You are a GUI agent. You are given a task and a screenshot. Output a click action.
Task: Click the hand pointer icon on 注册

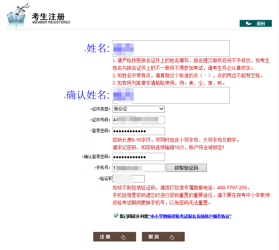123,237
